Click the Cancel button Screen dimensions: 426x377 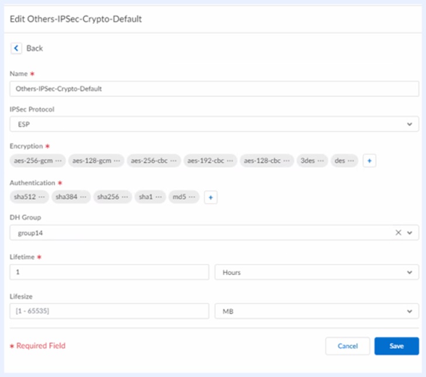[x=348, y=346]
